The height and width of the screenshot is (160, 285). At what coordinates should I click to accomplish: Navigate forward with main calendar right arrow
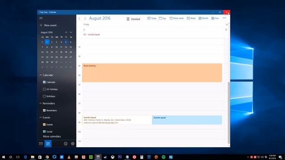point(85,19)
